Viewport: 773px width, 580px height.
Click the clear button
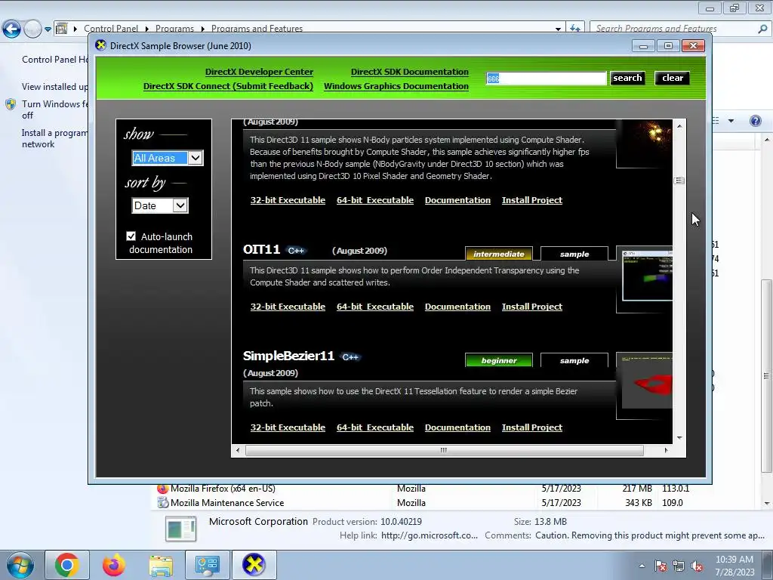pos(673,78)
